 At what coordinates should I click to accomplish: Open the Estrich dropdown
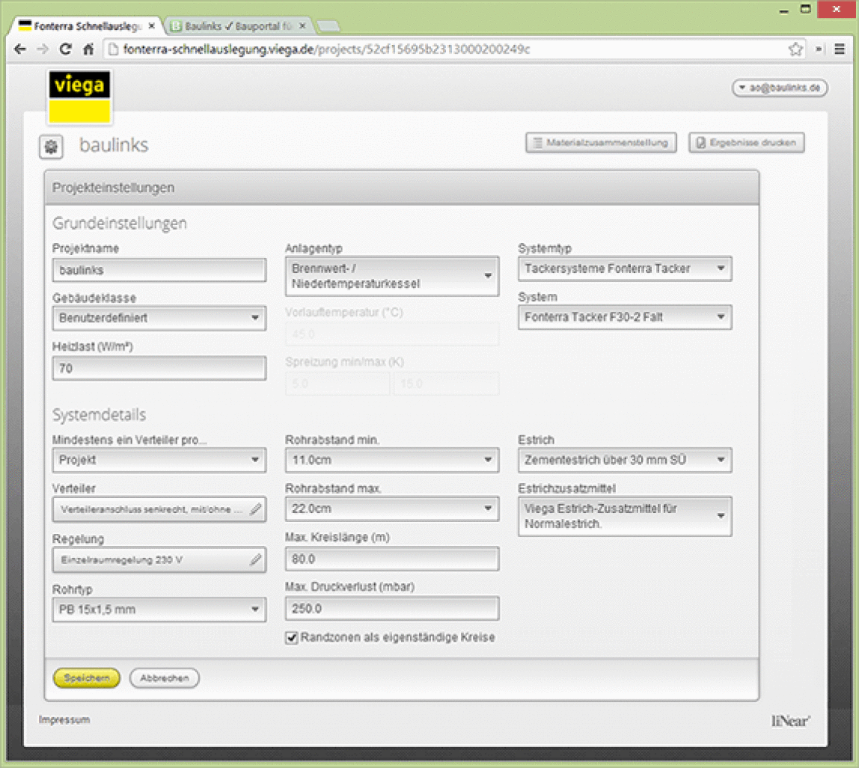pyautogui.click(x=625, y=460)
